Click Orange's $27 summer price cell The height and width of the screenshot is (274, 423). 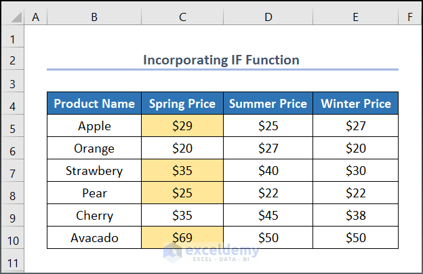[x=268, y=149]
